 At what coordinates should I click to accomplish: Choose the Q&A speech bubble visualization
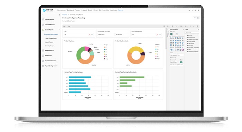coord(173,50)
